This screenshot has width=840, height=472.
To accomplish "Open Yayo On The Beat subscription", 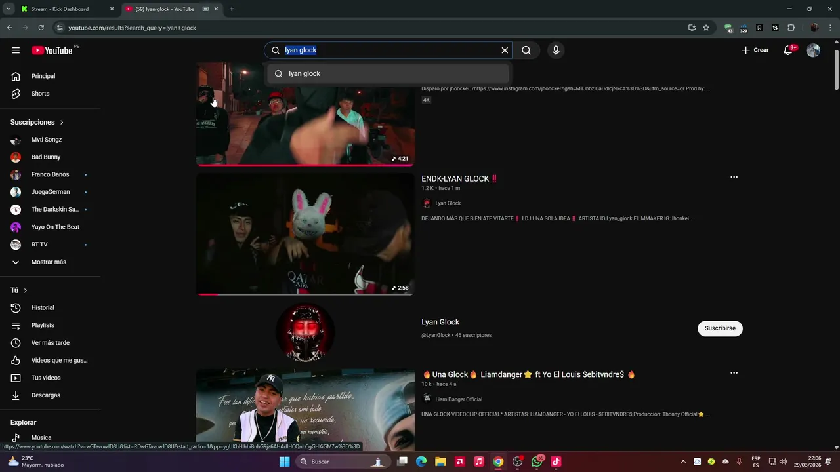I will pos(51,227).
